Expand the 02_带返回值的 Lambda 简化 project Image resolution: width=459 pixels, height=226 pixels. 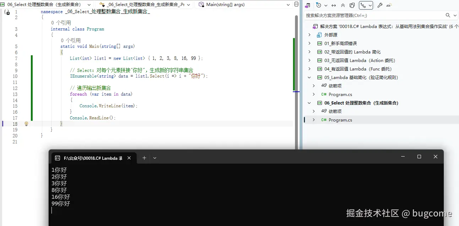tap(309, 52)
